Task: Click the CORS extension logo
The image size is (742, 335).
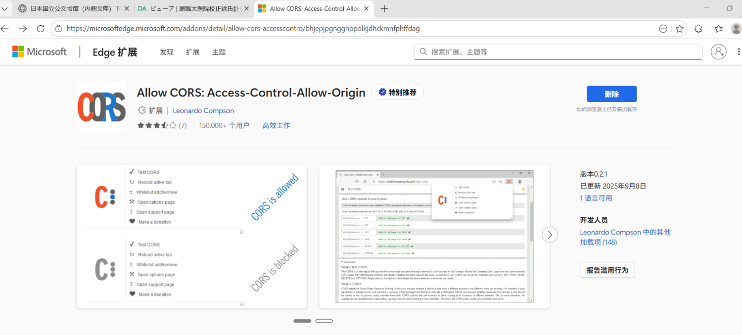Action: click(x=101, y=107)
